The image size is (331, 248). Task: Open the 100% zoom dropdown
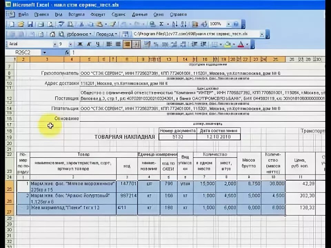[228, 24]
